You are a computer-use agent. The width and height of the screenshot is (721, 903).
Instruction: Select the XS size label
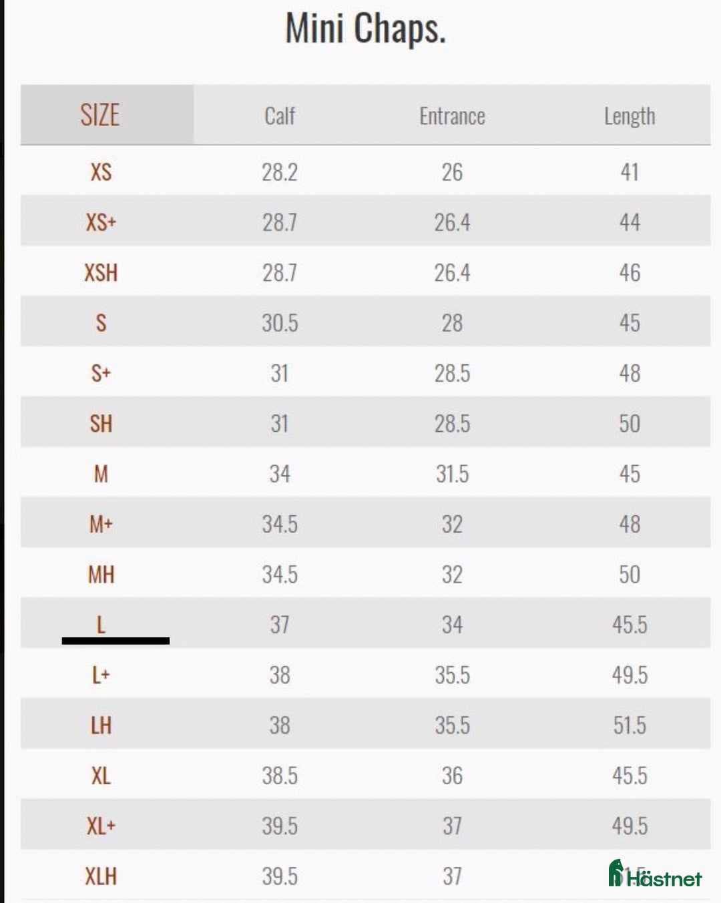pos(101,172)
